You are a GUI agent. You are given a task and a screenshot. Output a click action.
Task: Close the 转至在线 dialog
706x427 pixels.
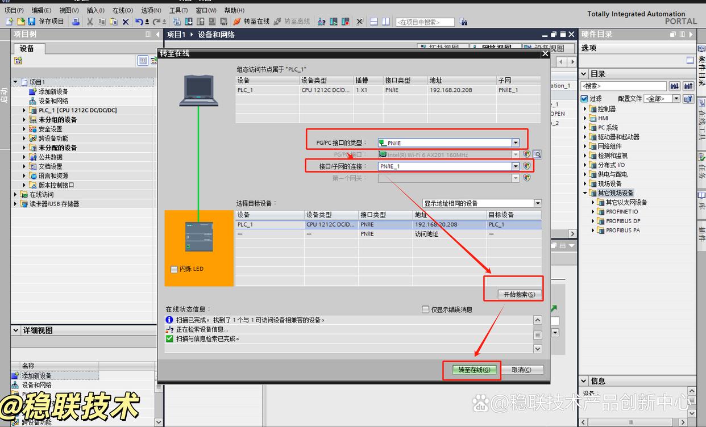click(545, 53)
